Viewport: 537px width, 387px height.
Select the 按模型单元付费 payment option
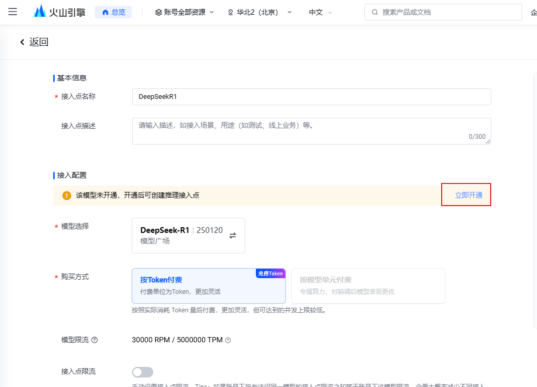pyautogui.click(x=368, y=286)
